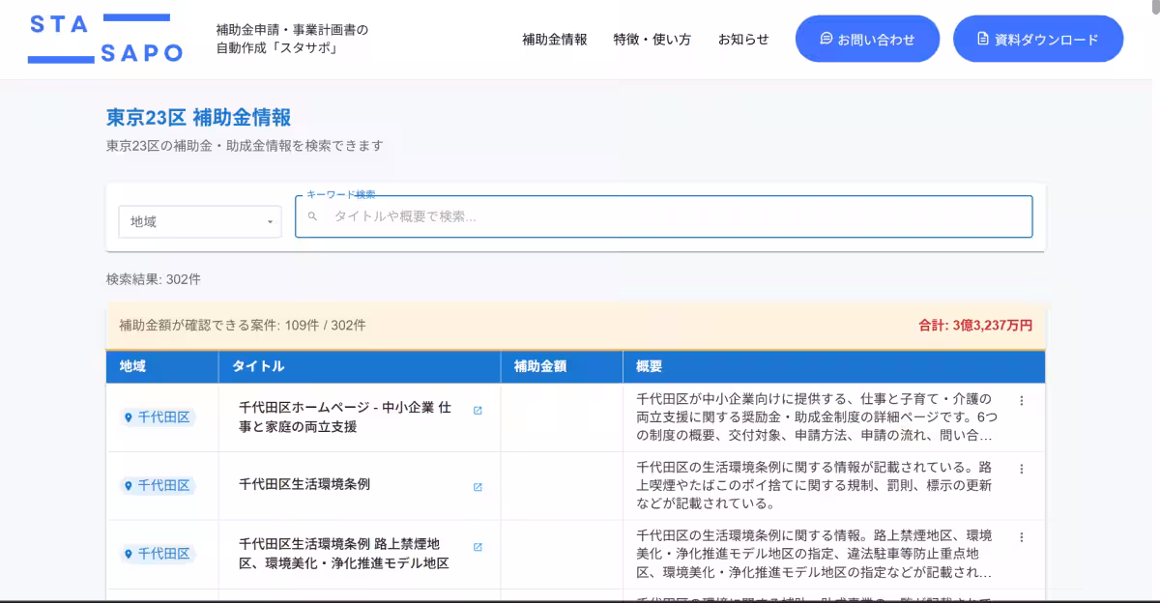
Task: Click the document icon on 資料ダウンロード button
Action: [983, 39]
